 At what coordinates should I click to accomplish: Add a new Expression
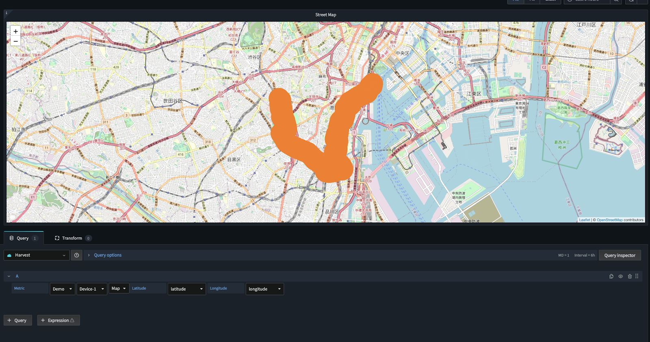coord(58,320)
